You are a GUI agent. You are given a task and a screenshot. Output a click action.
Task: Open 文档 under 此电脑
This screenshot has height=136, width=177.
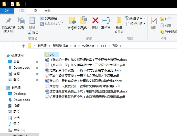pyautogui.click(x=14, y=118)
